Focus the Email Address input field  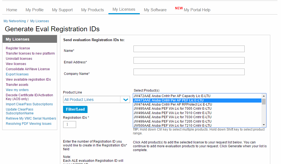[189, 60]
